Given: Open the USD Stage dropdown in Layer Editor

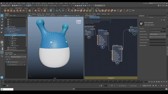Looking at the screenshot, I should click(18, 57).
